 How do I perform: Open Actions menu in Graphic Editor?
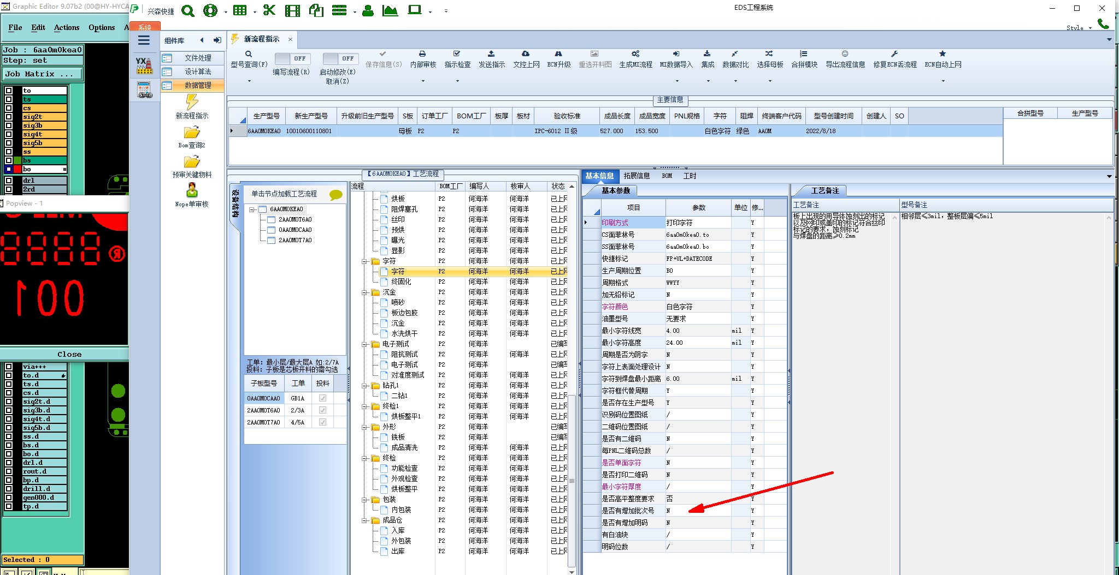point(67,27)
